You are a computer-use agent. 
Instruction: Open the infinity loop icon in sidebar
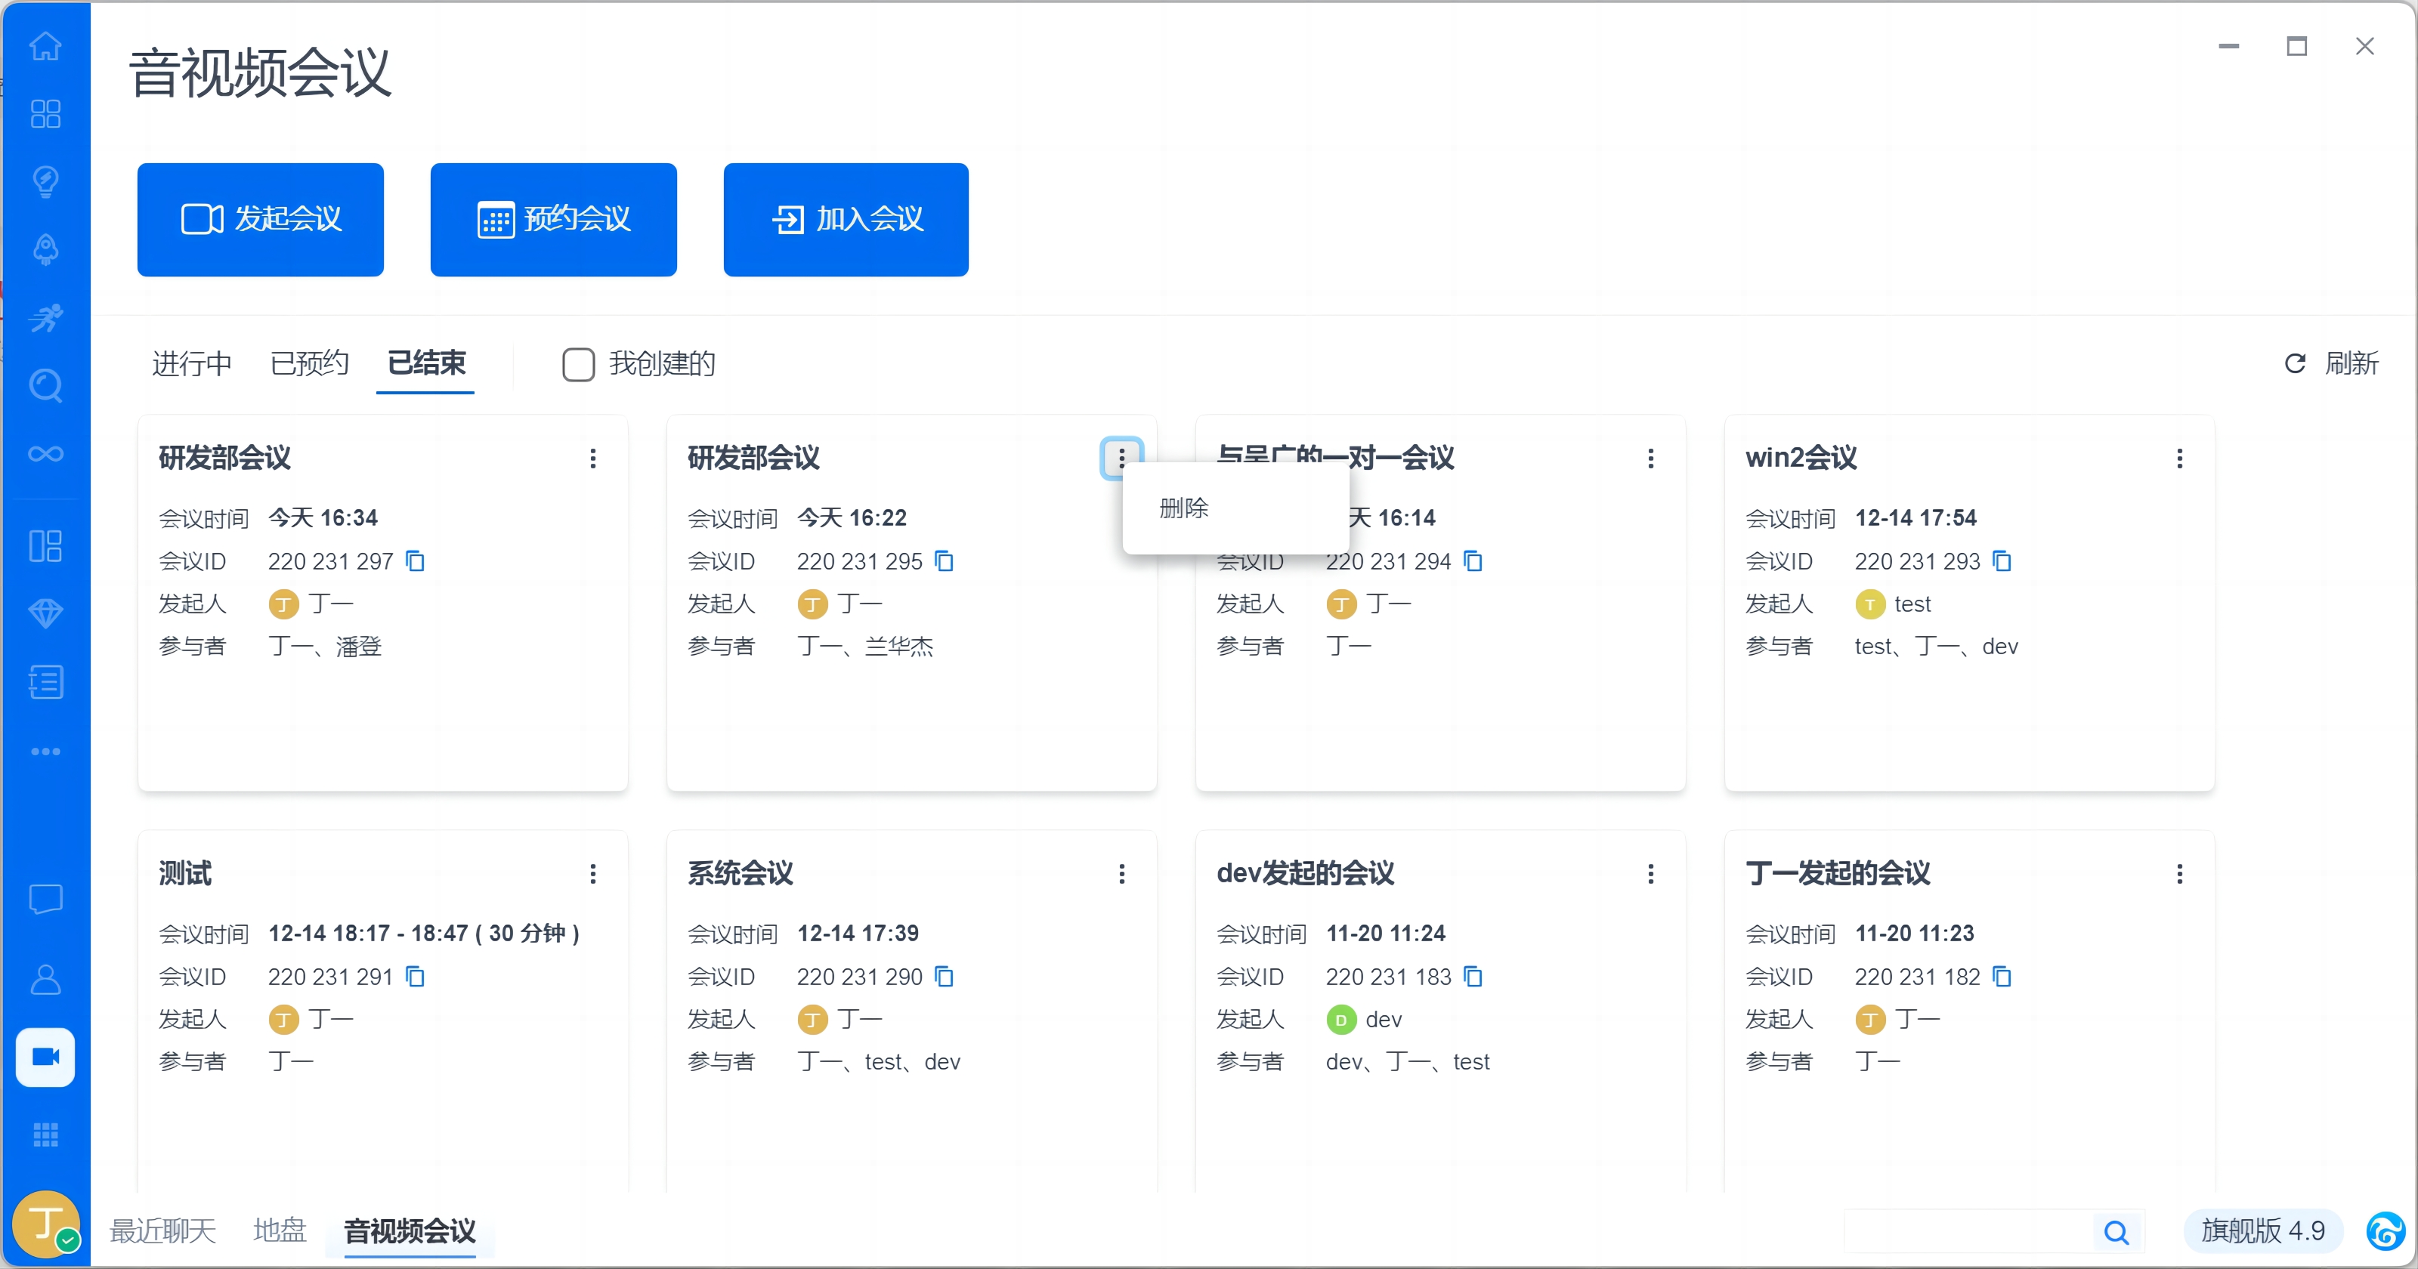tap(45, 454)
